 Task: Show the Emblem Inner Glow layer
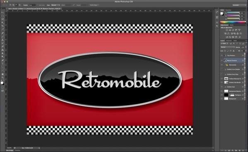pos(222,74)
